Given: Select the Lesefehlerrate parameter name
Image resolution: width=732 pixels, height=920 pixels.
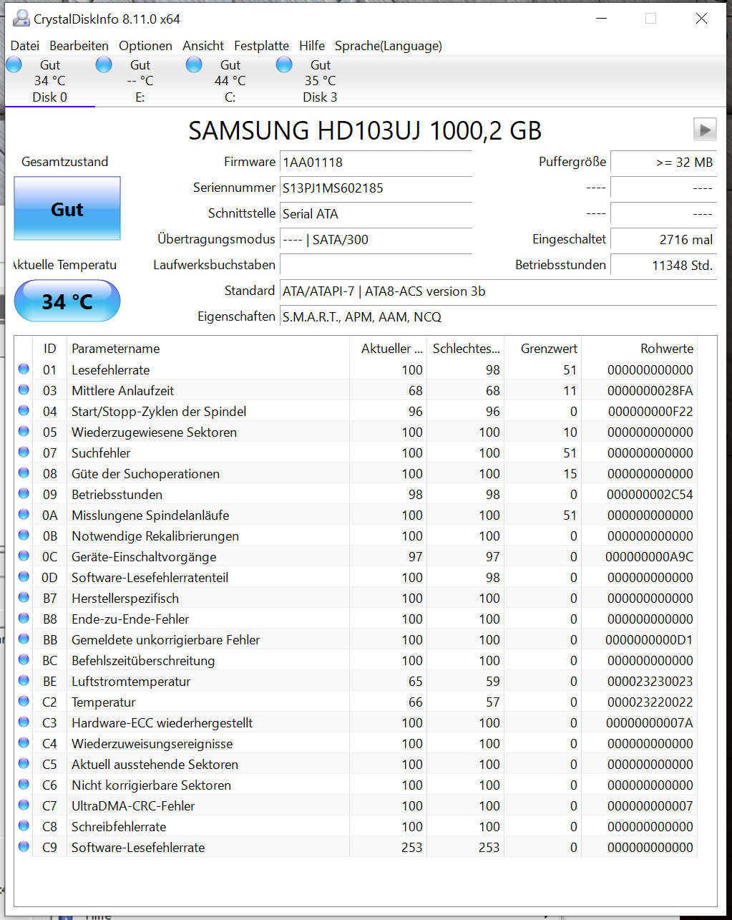Looking at the screenshot, I should (x=111, y=370).
